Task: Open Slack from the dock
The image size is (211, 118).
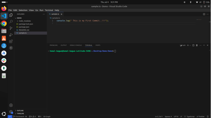Action: pyautogui.click(x=4, y=60)
